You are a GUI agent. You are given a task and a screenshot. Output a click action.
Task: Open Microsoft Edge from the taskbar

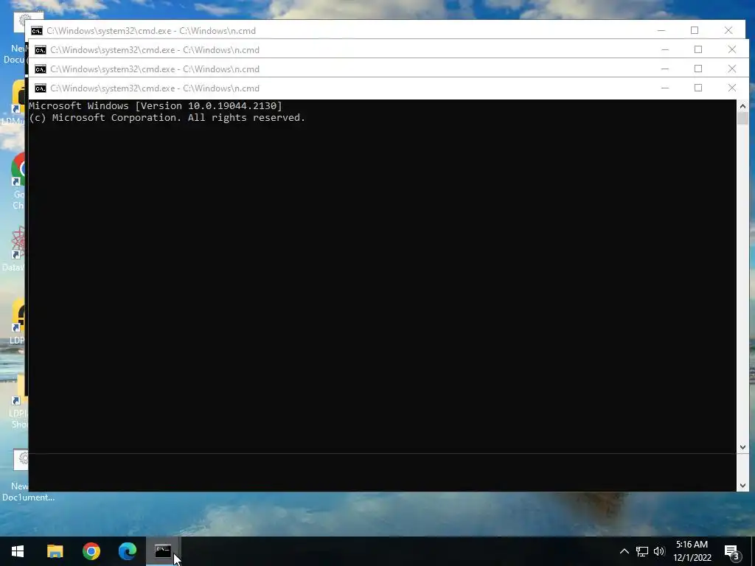point(127,551)
